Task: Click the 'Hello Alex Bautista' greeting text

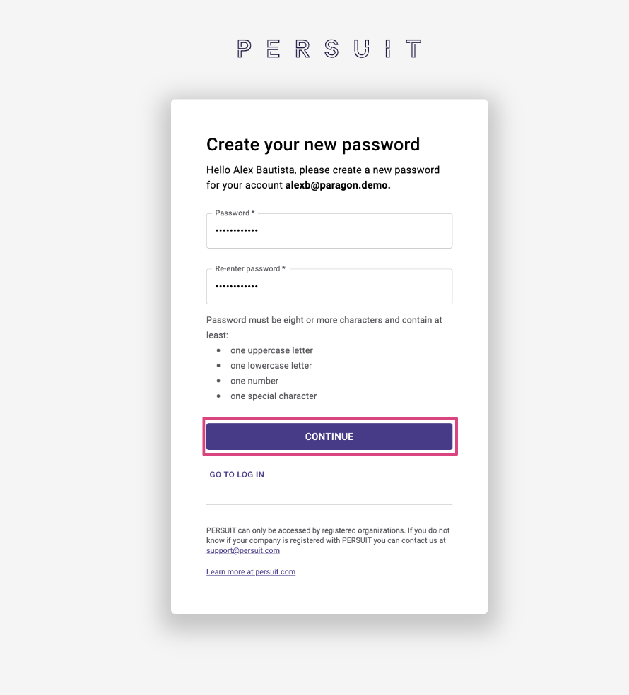Action: coord(251,170)
